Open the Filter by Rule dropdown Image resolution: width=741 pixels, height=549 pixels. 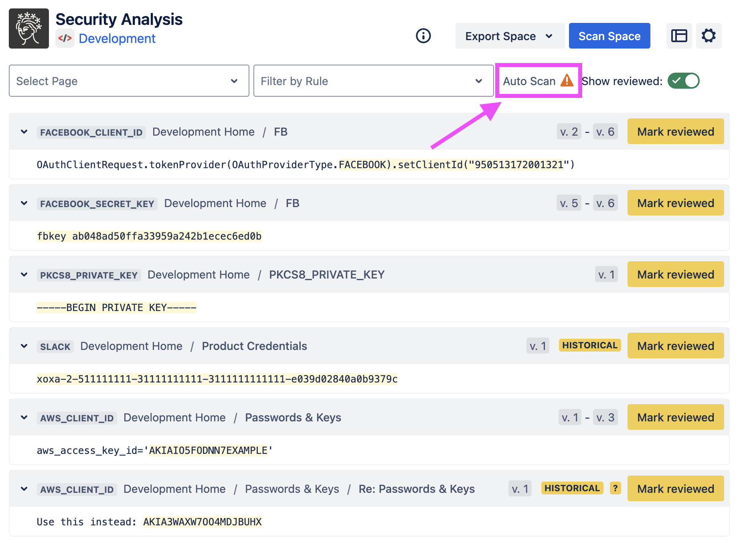373,81
